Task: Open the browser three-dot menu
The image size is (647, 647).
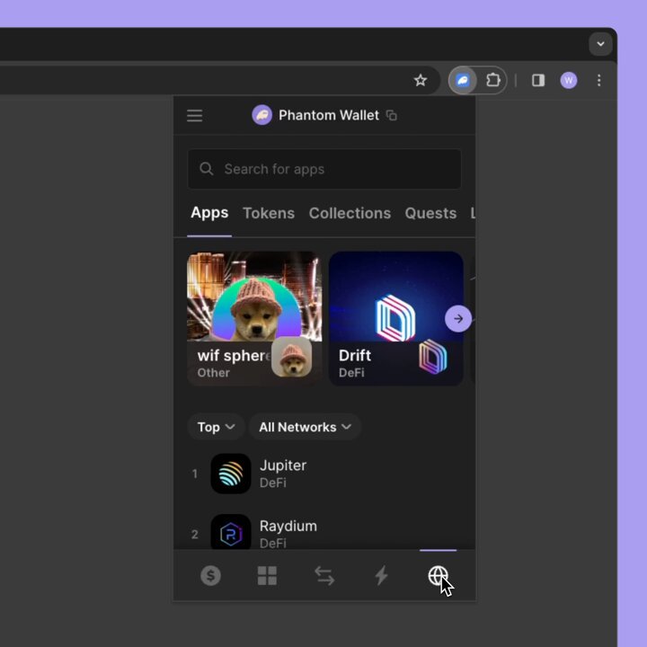Action: coord(598,80)
